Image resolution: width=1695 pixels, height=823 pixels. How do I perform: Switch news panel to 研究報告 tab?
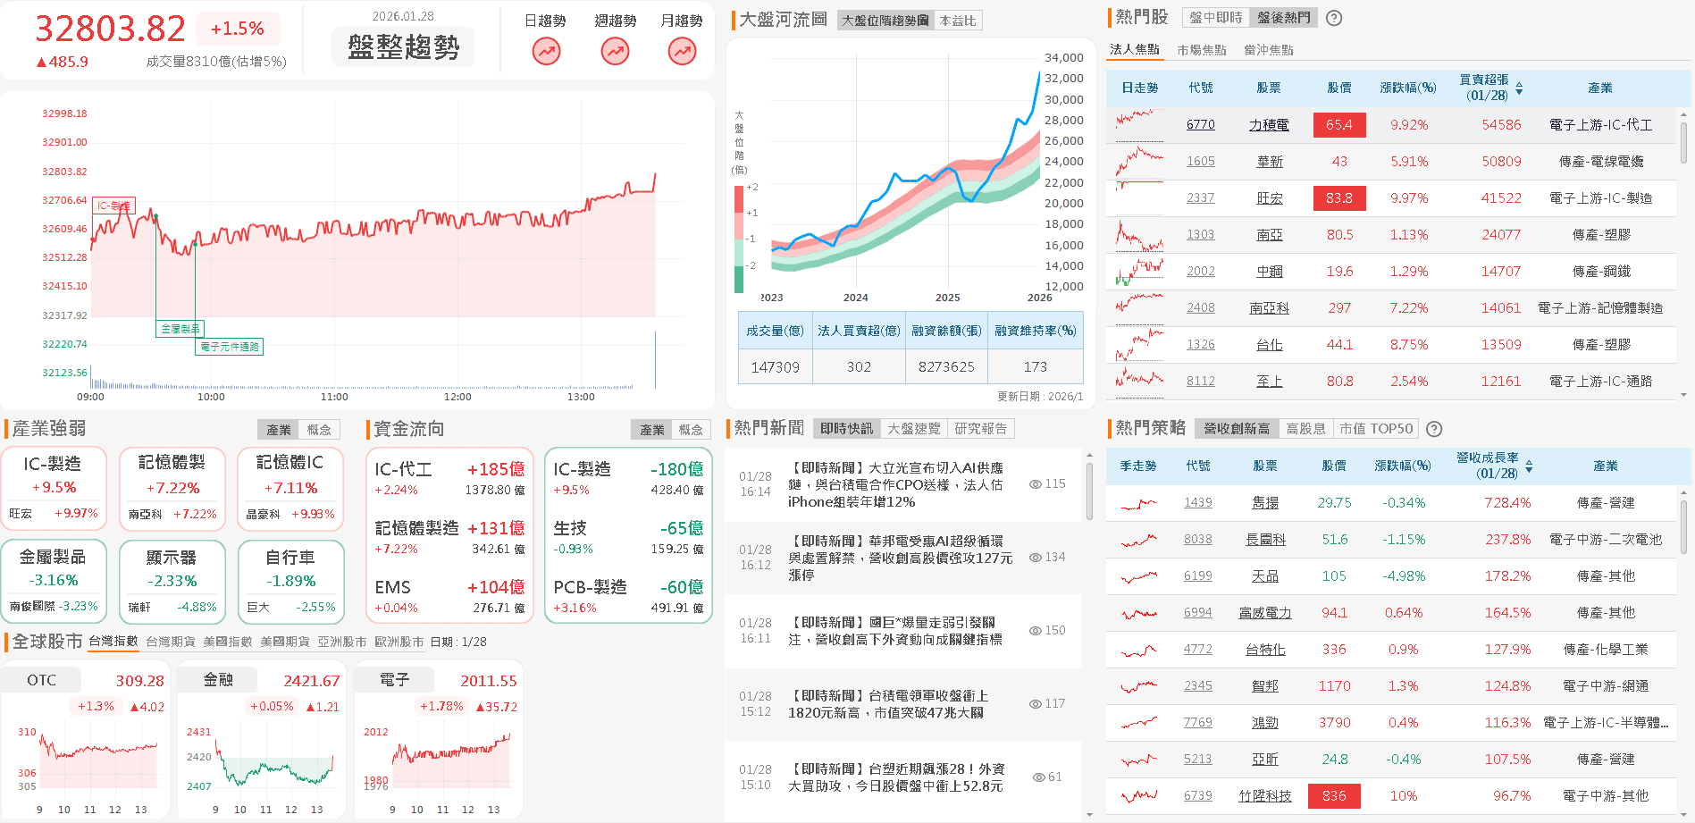pyautogui.click(x=981, y=428)
